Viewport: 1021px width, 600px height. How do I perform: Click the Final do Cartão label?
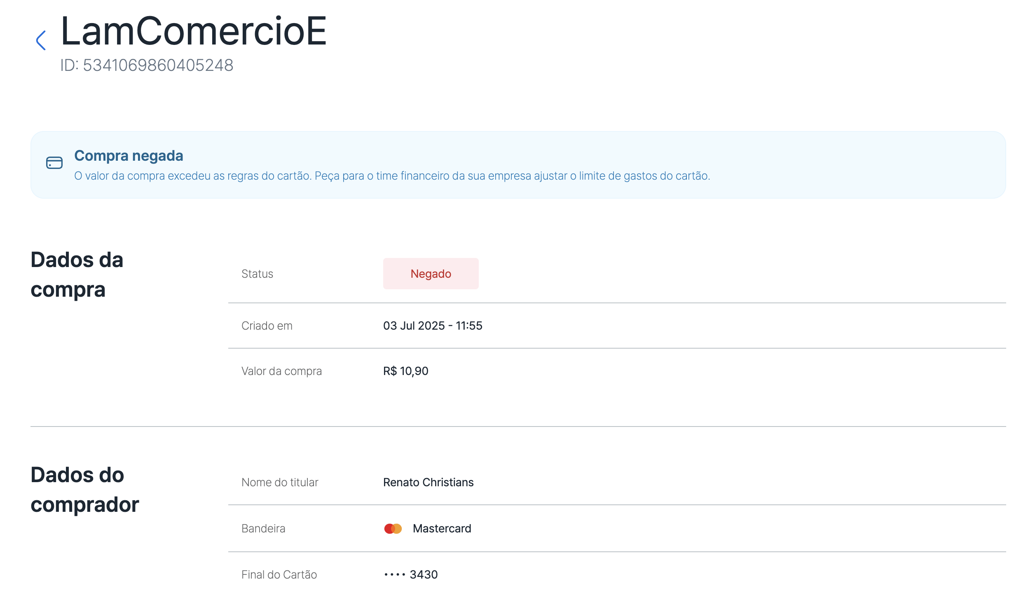pos(279,574)
